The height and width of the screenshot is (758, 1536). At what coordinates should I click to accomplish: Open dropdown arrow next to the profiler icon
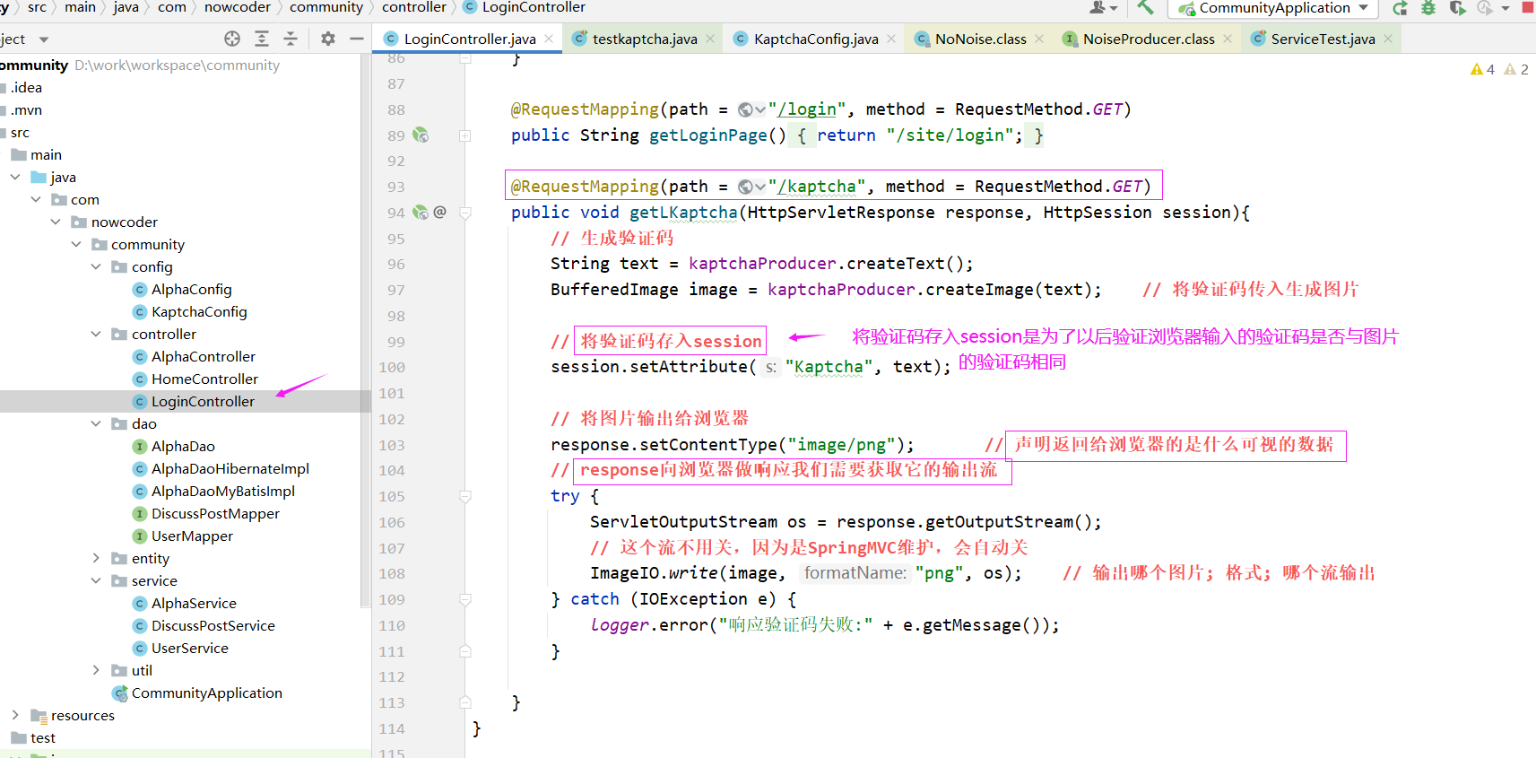pyautogui.click(x=1506, y=8)
